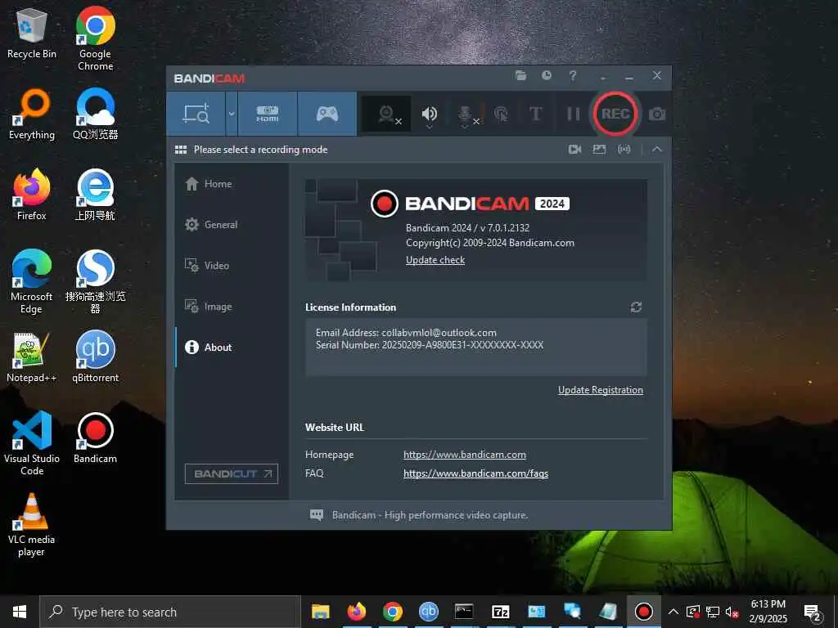This screenshot has width=838, height=628.
Task: Open Bandicam desktop shortcut
Action: (x=95, y=438)
